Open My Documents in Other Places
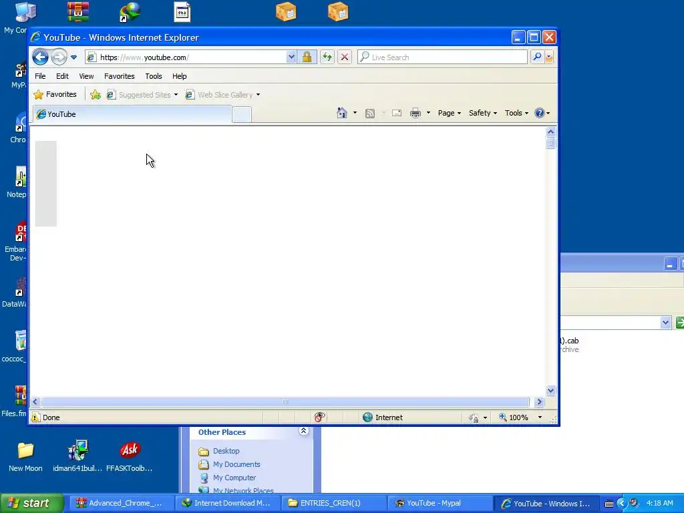Viewport: 684px width, 513px height. (x=236, y=465)
